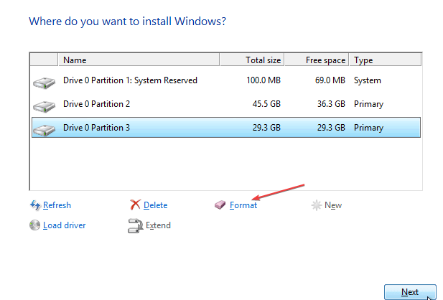The height and width of the screenshot is (300, 443).
Task: Select Drive 0 Partition 1: System Reserved row
Action: [x=130, y=80]
